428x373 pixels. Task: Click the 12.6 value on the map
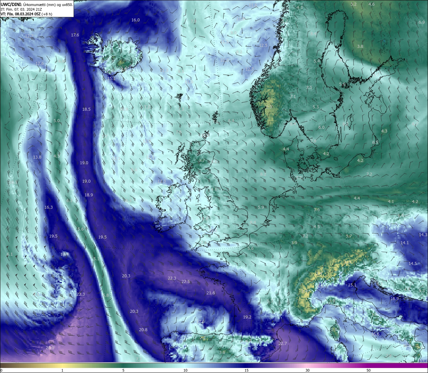[39, 64]
